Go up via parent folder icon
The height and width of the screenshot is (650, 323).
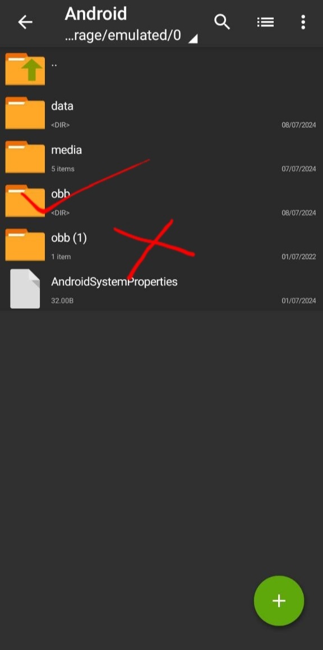[25, 69]
